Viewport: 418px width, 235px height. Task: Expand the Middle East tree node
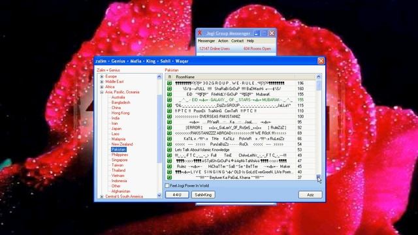[102, 82]
